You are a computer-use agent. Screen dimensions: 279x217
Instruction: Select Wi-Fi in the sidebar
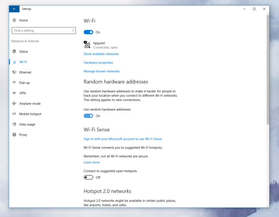point(23,62)
